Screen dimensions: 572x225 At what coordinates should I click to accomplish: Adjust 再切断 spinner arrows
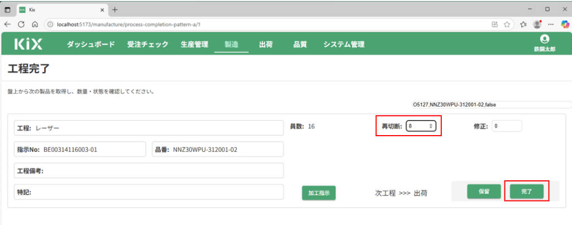click(431, 126)
